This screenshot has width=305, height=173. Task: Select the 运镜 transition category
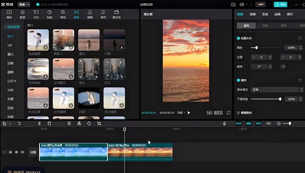click(10, 63)
